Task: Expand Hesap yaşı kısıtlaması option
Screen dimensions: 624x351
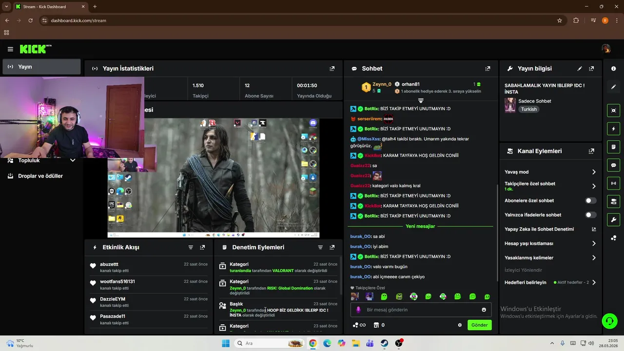Action: point(594,243)
